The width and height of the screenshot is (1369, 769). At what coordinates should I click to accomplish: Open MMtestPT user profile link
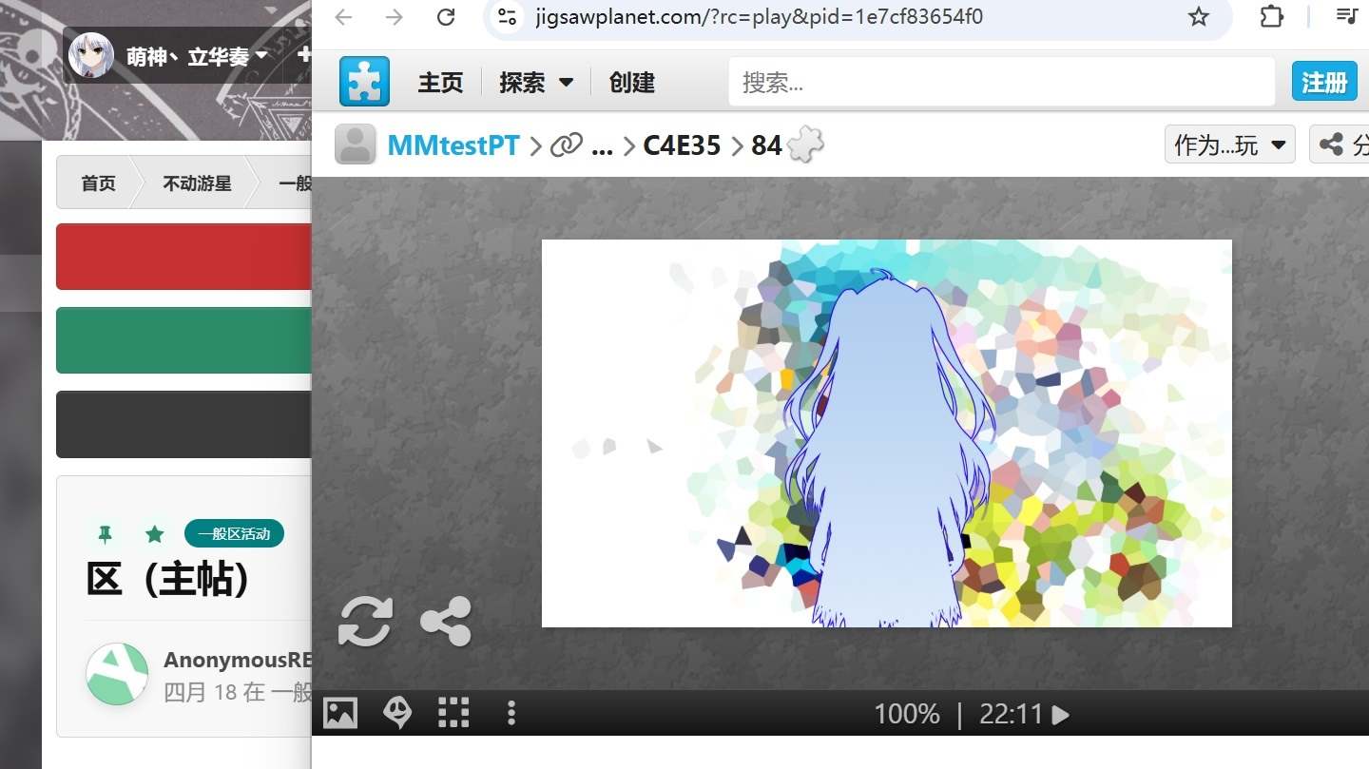click(x=453, y=145)
